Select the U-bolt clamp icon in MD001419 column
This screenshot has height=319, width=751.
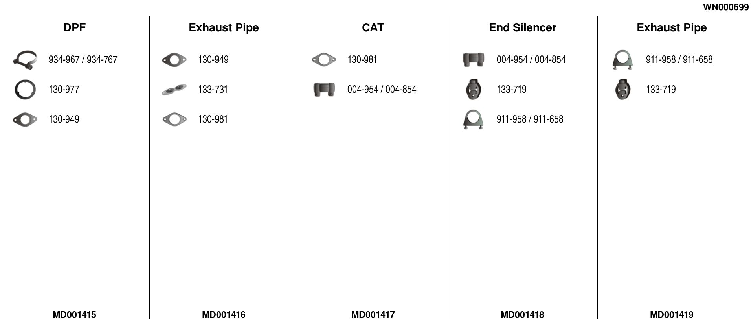(622, 60)
